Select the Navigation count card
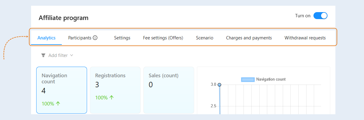This screenshot has width=364, height=120. tap(61, 90)
